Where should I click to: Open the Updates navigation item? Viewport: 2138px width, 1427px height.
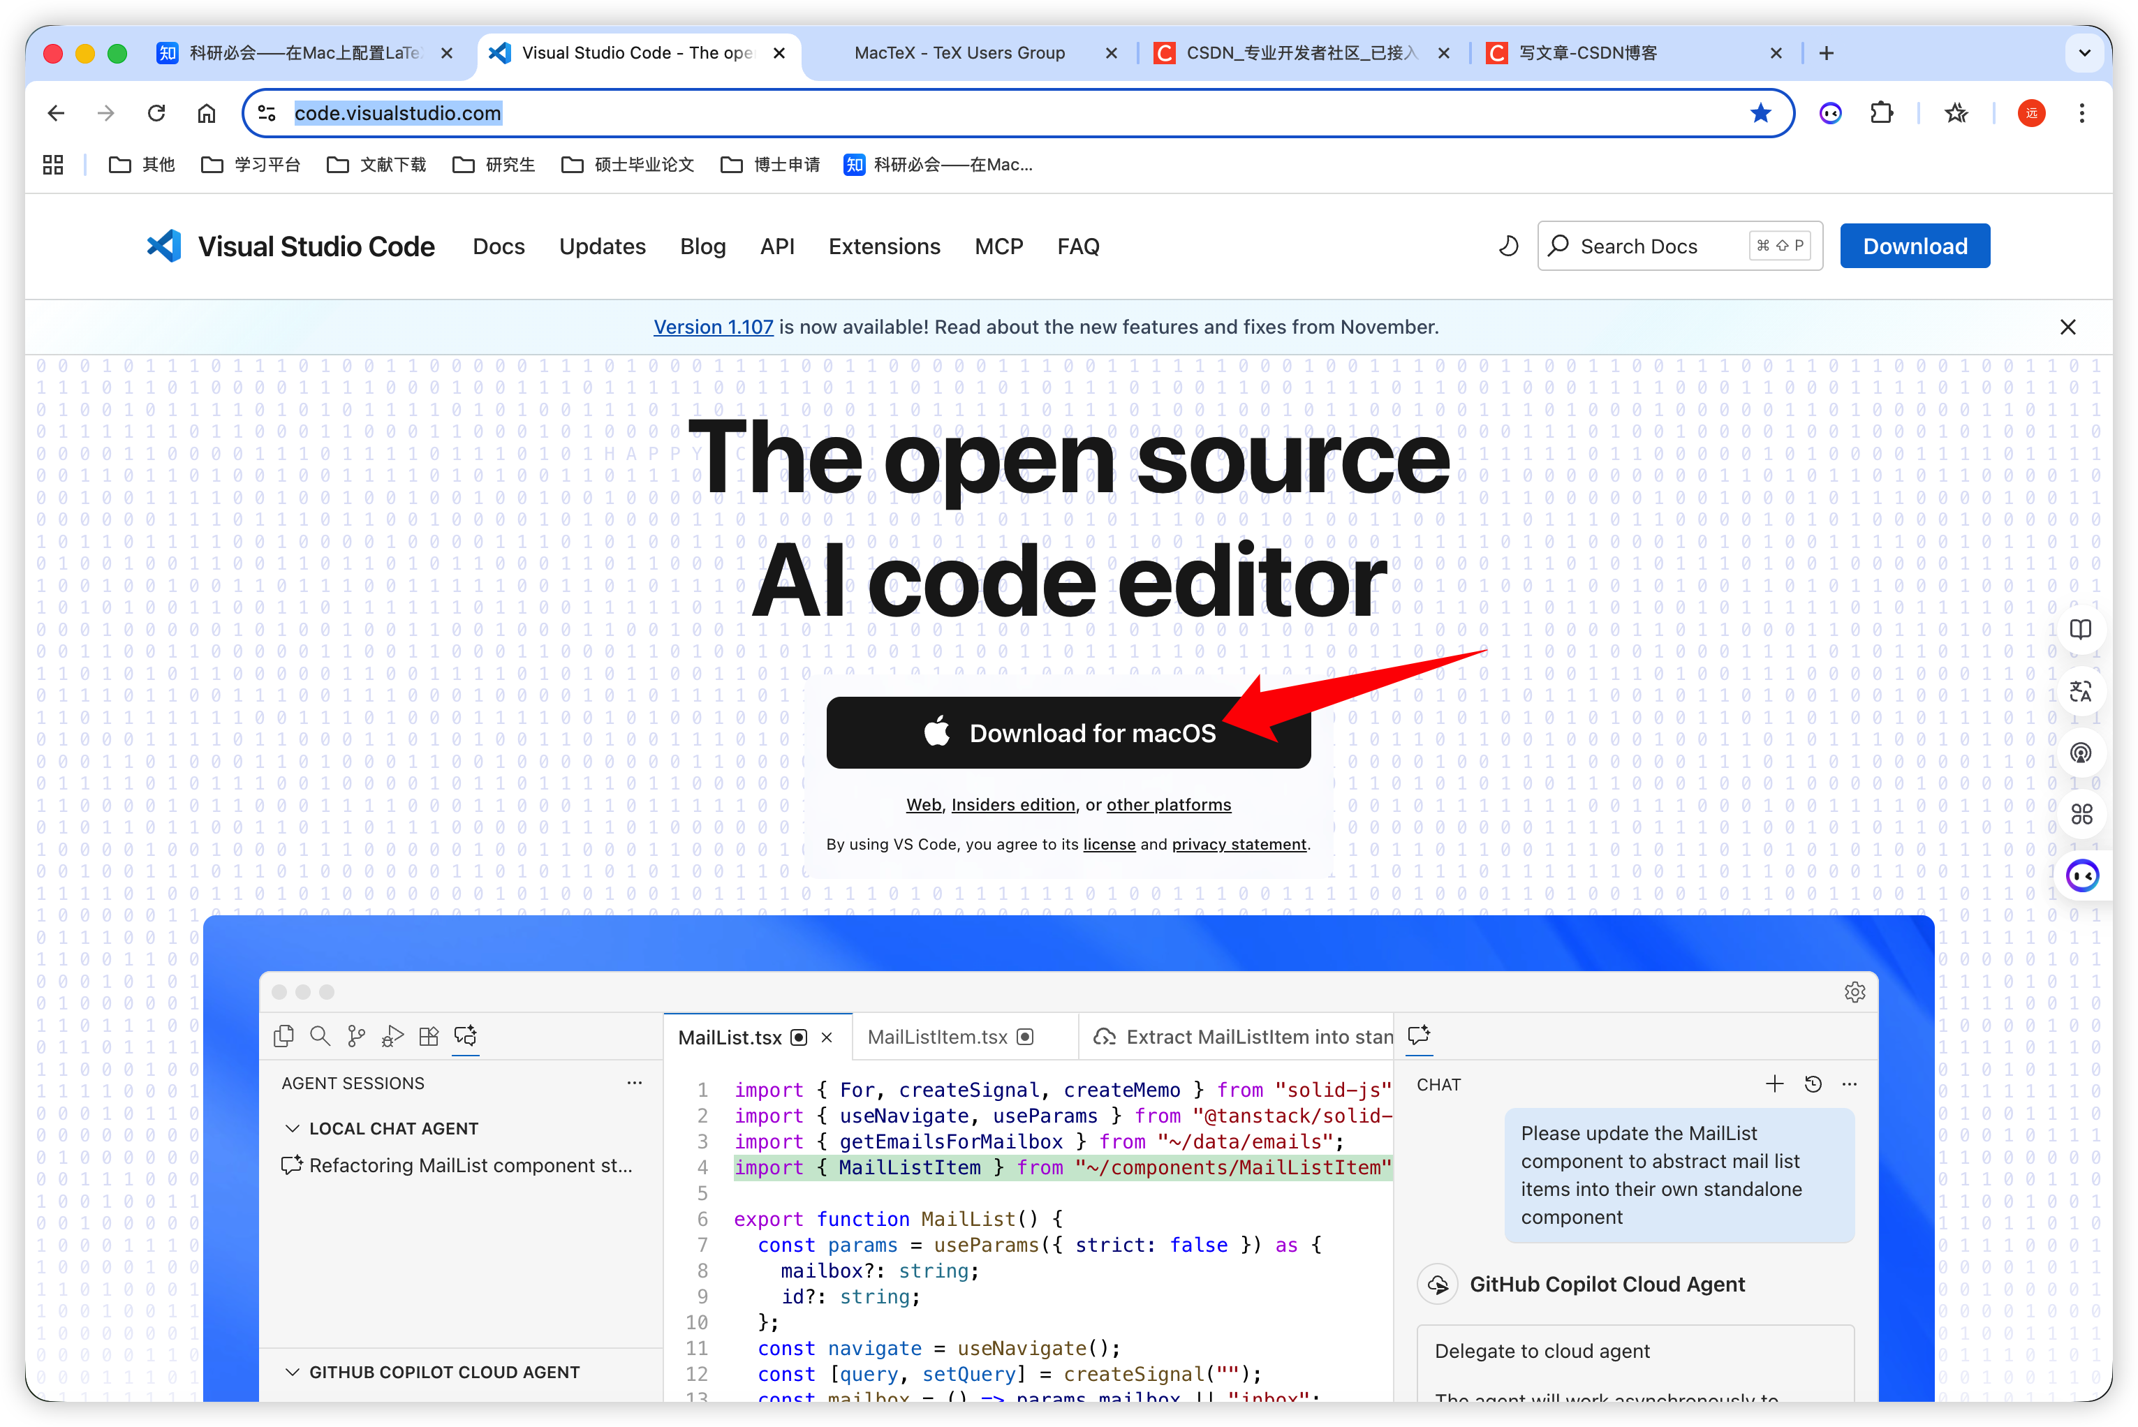(x=603, y=246)
